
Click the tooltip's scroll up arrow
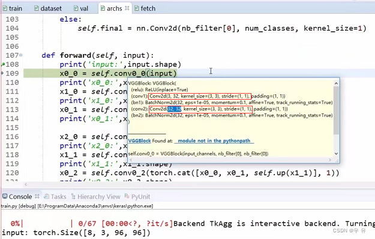(336, 83)
